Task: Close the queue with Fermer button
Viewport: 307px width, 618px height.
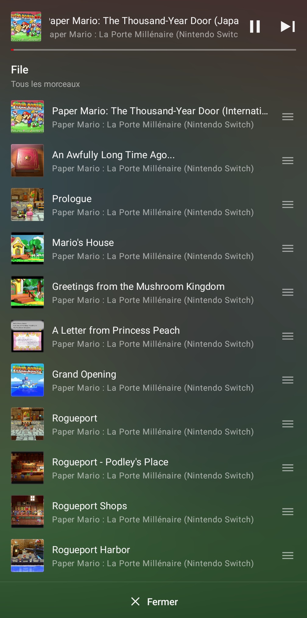Action: [x=154, y=602]
